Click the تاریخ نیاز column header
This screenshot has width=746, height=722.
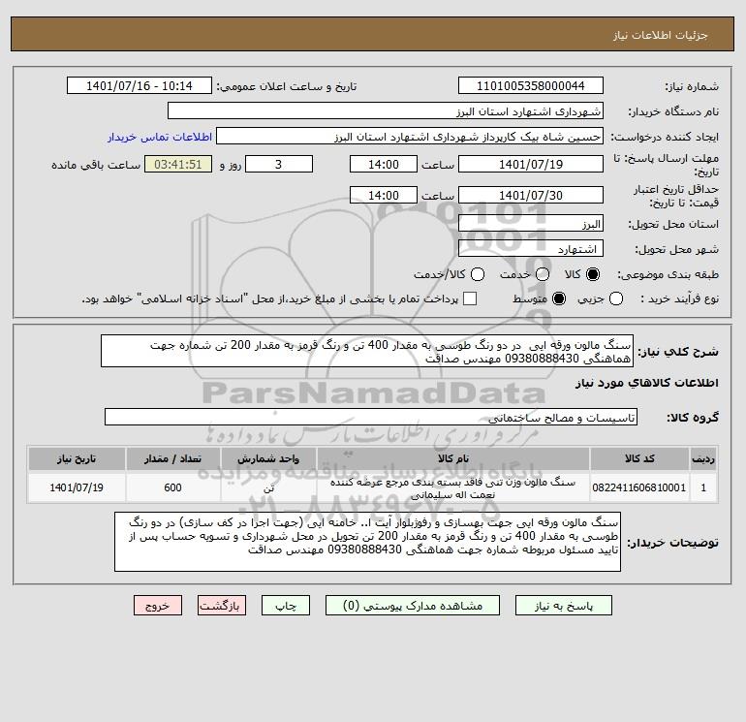[x=77, y=458]
